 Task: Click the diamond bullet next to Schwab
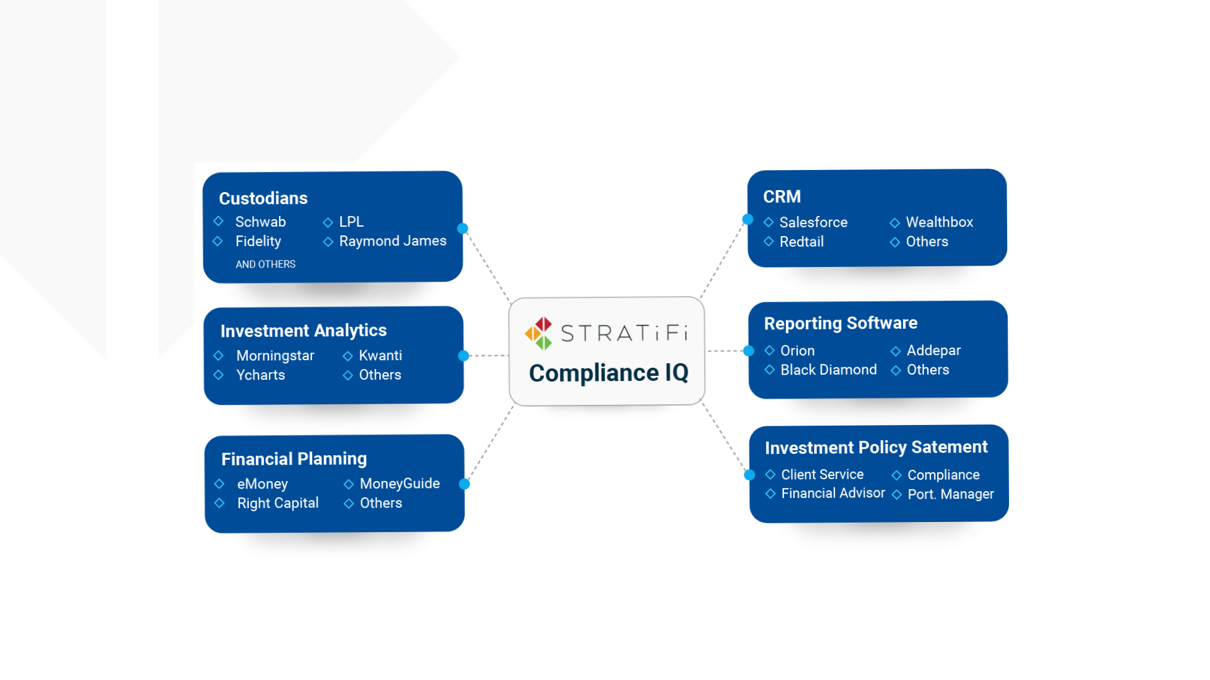tap(219, 221)
